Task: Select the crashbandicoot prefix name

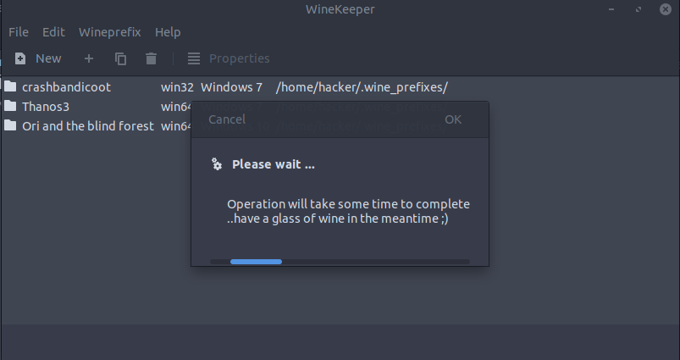Action: coord(66,86)
